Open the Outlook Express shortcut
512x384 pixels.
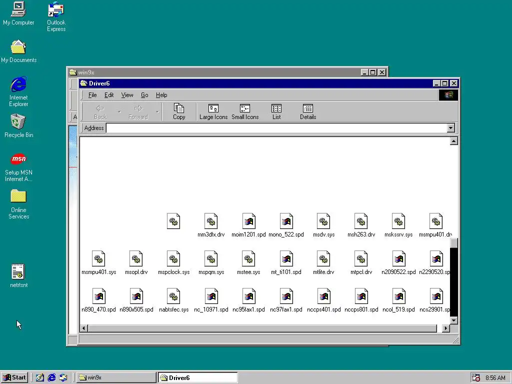(56, 17)
